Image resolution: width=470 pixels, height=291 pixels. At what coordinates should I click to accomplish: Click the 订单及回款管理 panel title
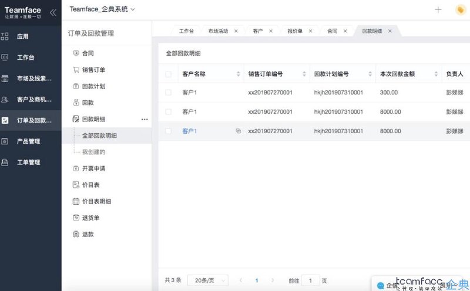pos(91,33)
